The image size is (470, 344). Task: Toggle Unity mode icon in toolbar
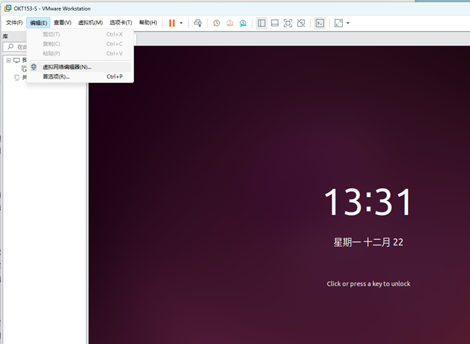(301, 23)
